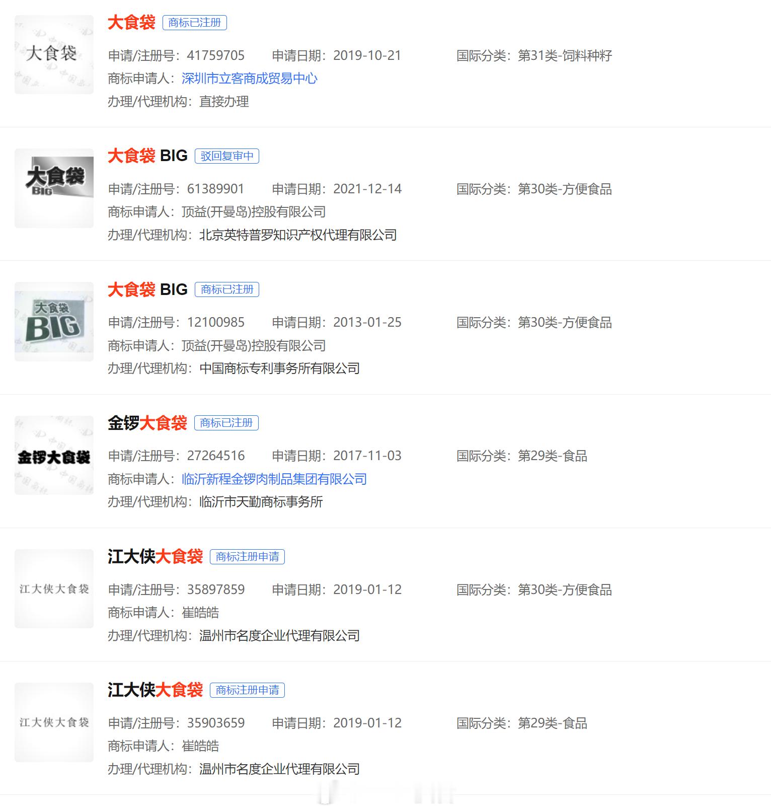Click the 商标注册申请 tag of record 35903659
The width and height of the screenshot is (771, 812).
(247, 690)
